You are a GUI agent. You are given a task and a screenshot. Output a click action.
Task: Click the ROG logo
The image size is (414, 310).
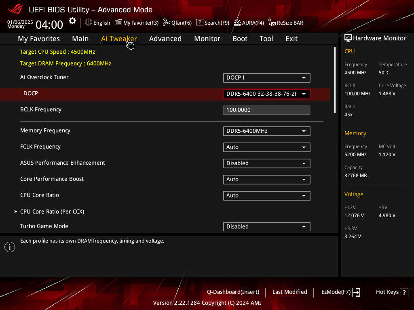point(15,9)
